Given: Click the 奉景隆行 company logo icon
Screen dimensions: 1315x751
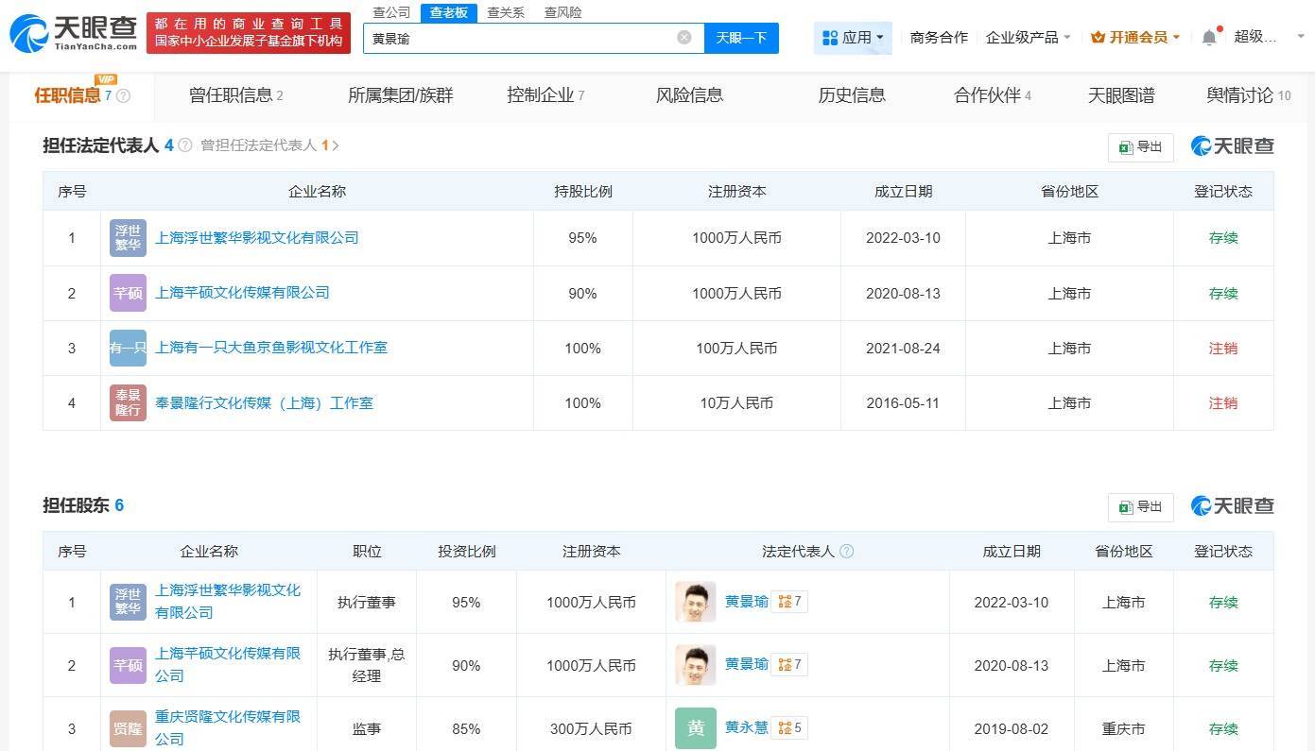Looking at the screenshot, I should click(x=128, y=402).
